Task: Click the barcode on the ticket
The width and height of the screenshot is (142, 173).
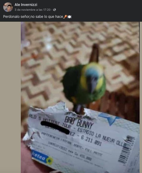Action: click(126, 150)
